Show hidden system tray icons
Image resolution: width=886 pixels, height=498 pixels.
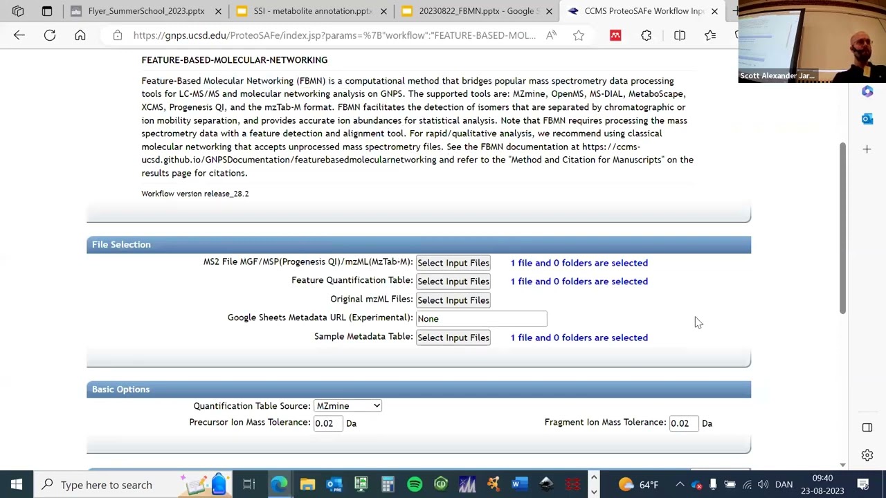tap(680, 484)
